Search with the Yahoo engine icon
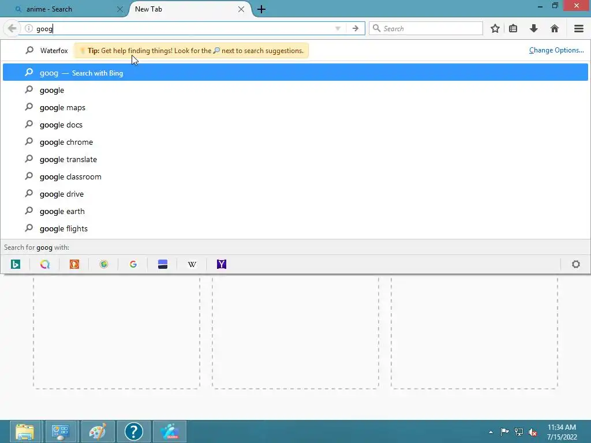This screenshot has height=443, width=591. coord(222,264)
